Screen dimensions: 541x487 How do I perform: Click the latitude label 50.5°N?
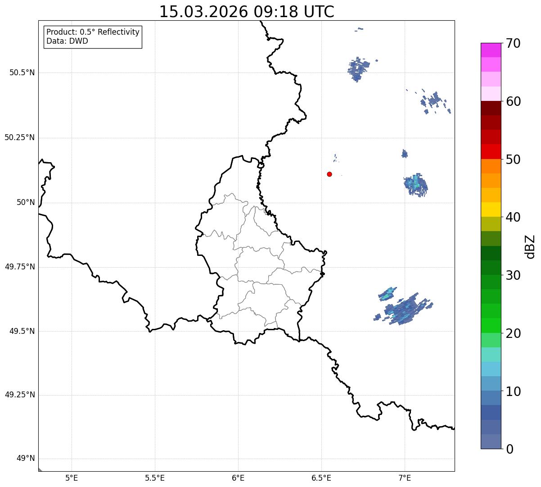click(22, 73)
